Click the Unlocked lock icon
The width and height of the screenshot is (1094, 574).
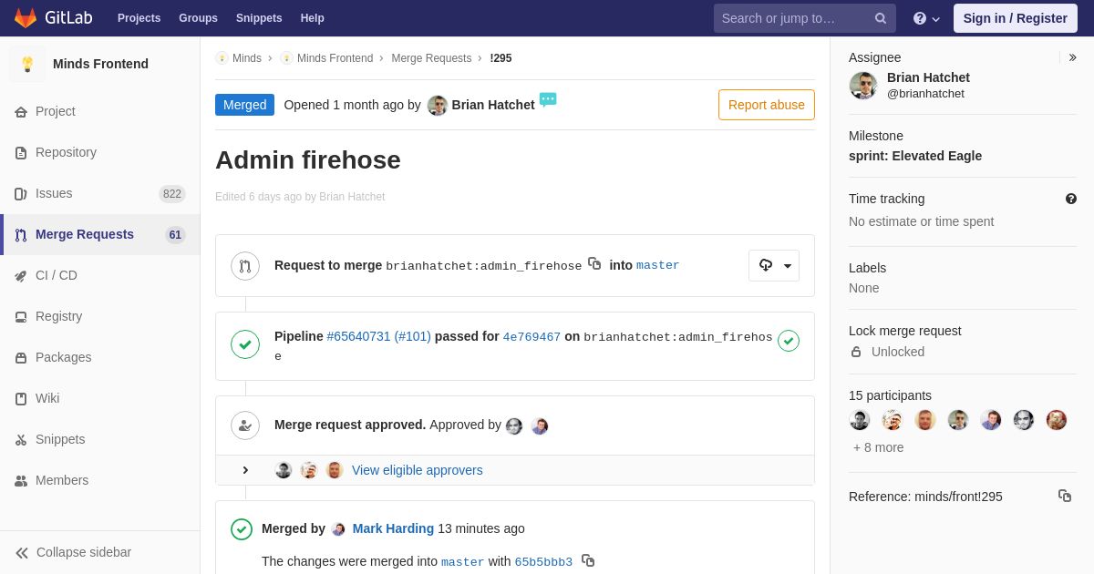[x=856, y=352]
